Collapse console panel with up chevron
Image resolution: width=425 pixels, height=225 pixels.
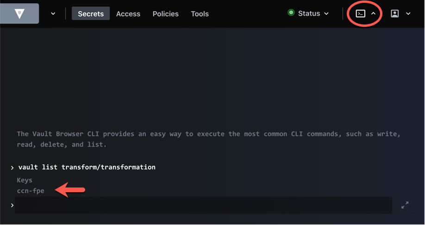pos(373,14)
